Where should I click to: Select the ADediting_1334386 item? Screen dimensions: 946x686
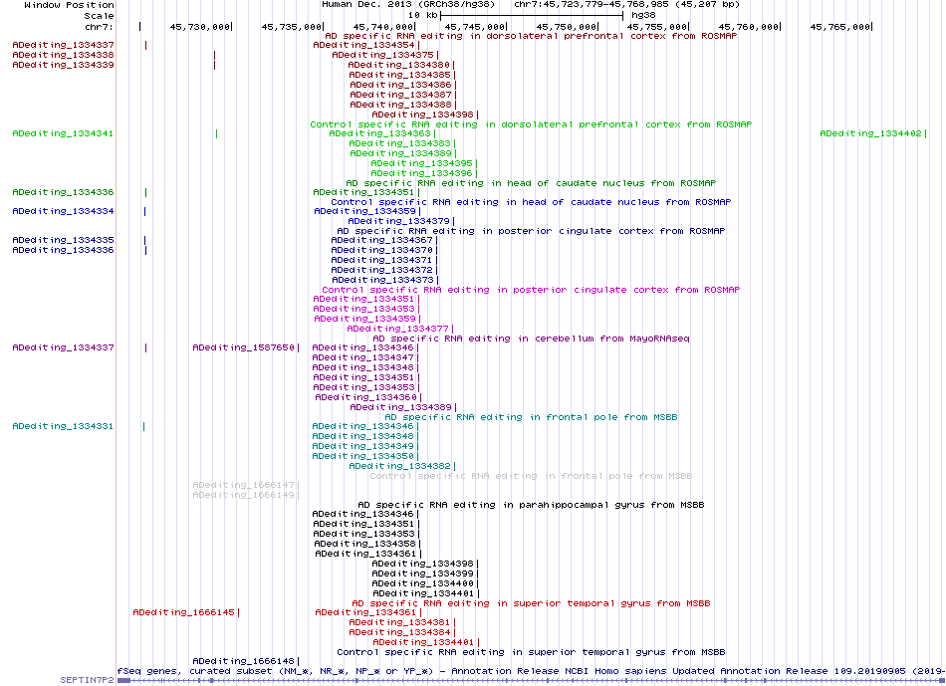point(400,85)
